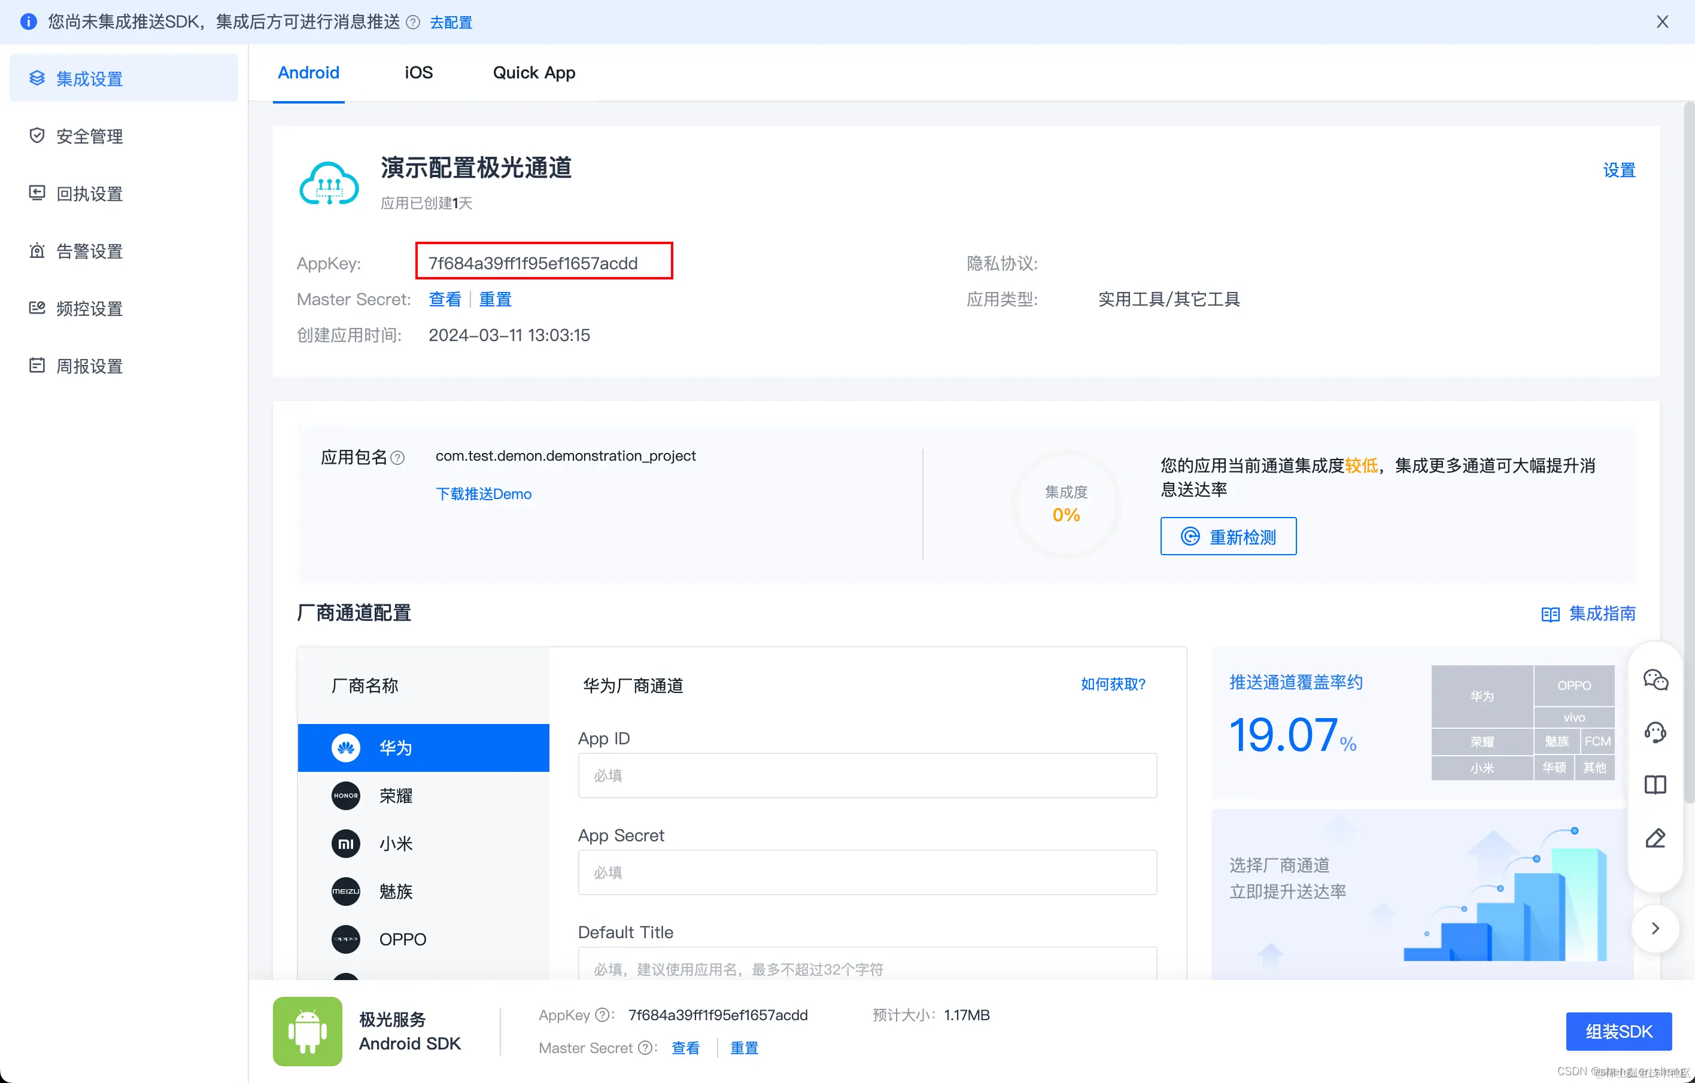
Task: Click the feedback pencil icon
Action: point(1655,838)
